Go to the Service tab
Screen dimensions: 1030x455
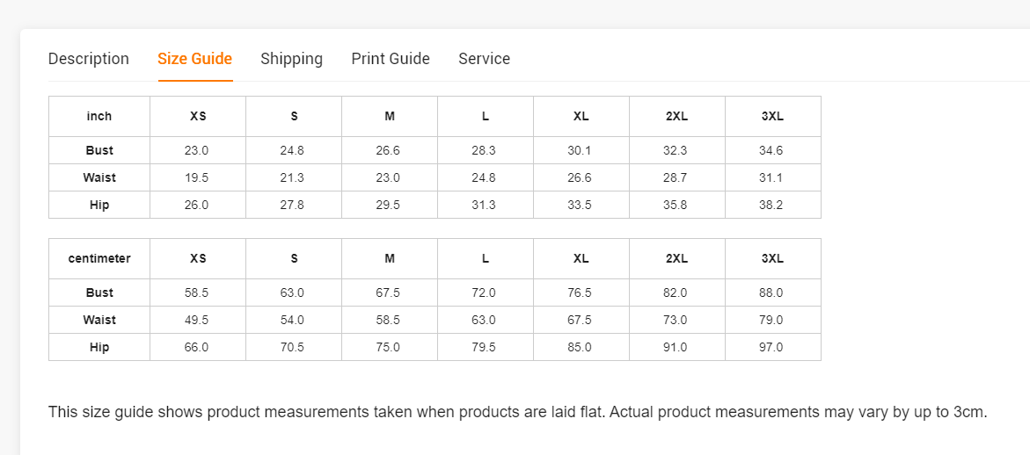tap(484, 59)
